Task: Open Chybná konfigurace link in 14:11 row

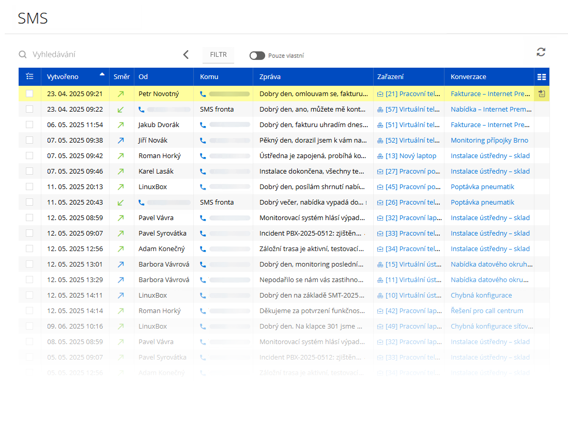Action: coord(481,295)
